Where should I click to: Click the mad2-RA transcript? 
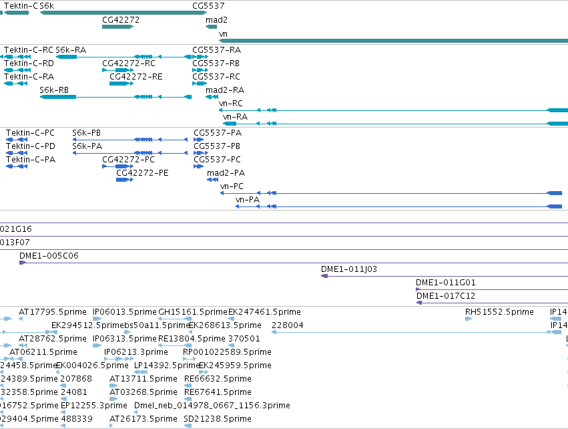212,97
